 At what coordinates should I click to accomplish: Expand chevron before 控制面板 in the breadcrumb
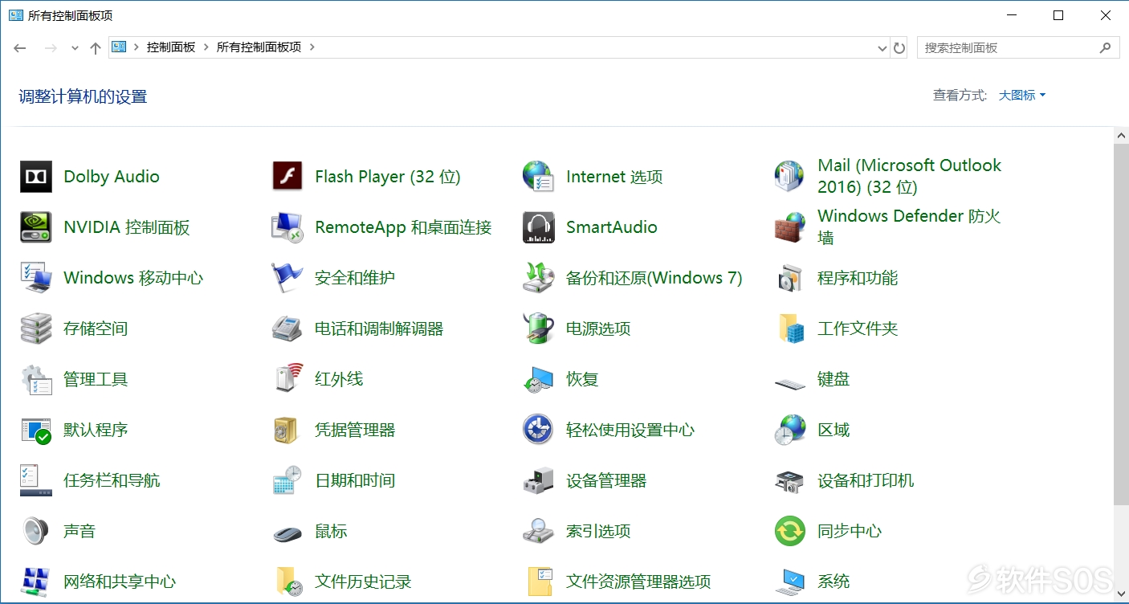137,47
